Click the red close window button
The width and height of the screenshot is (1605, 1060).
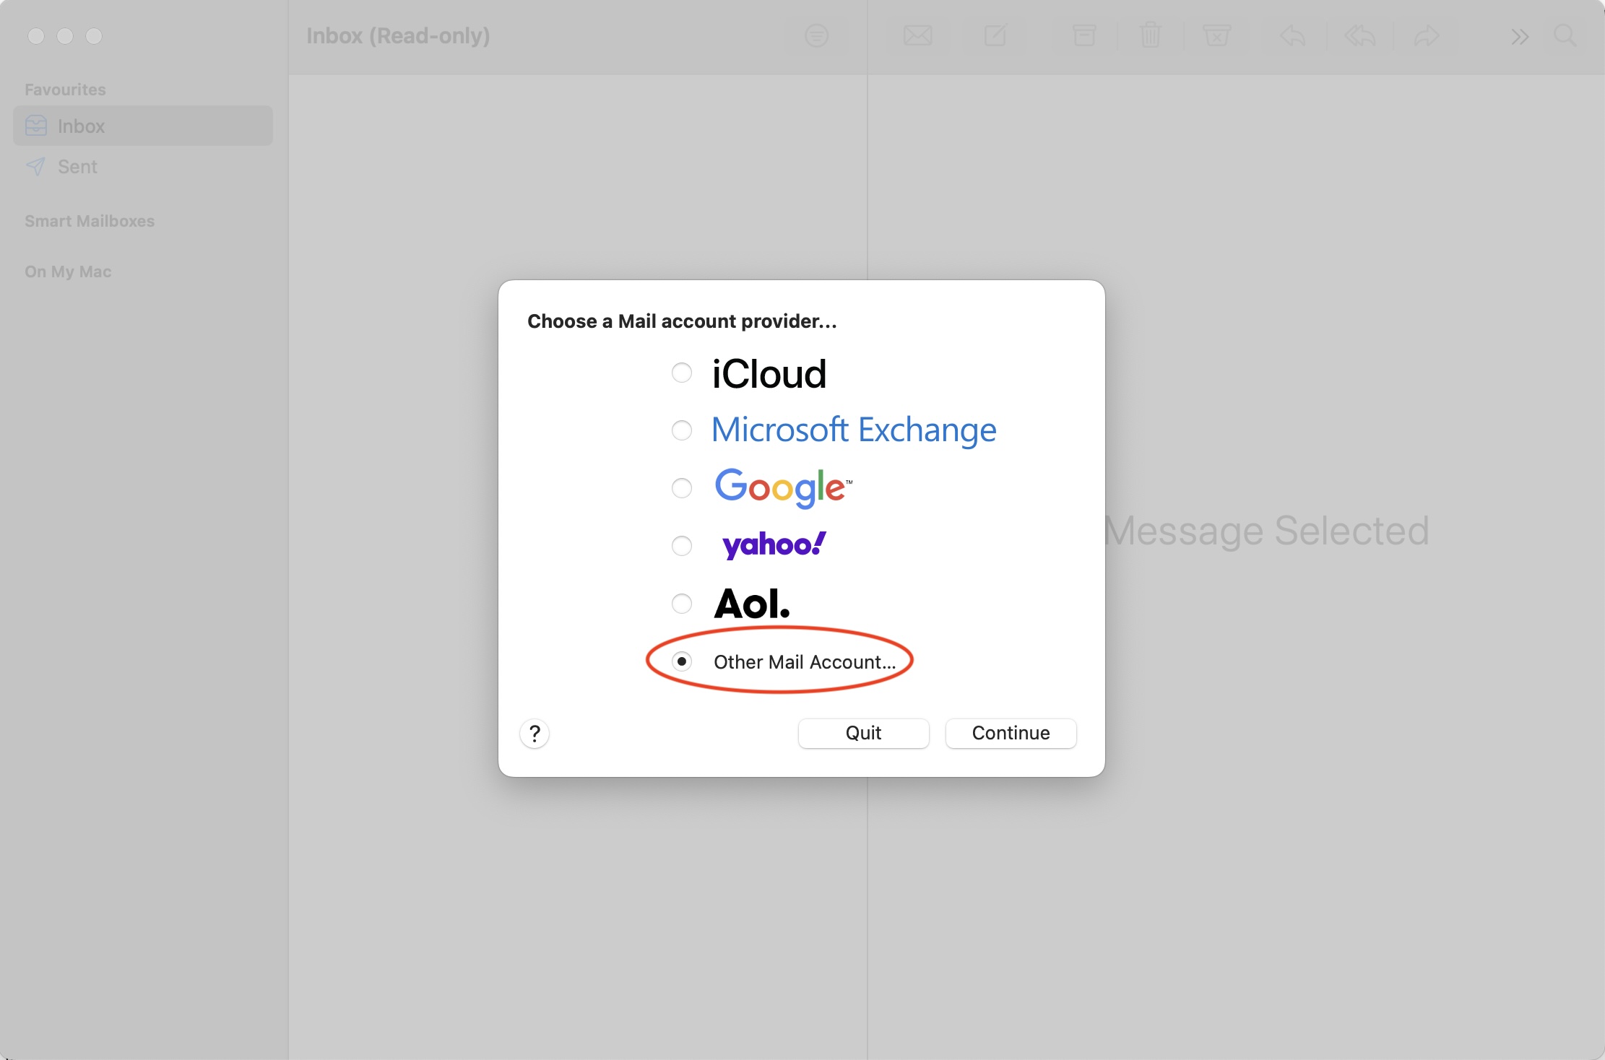[x=36, y=36]
